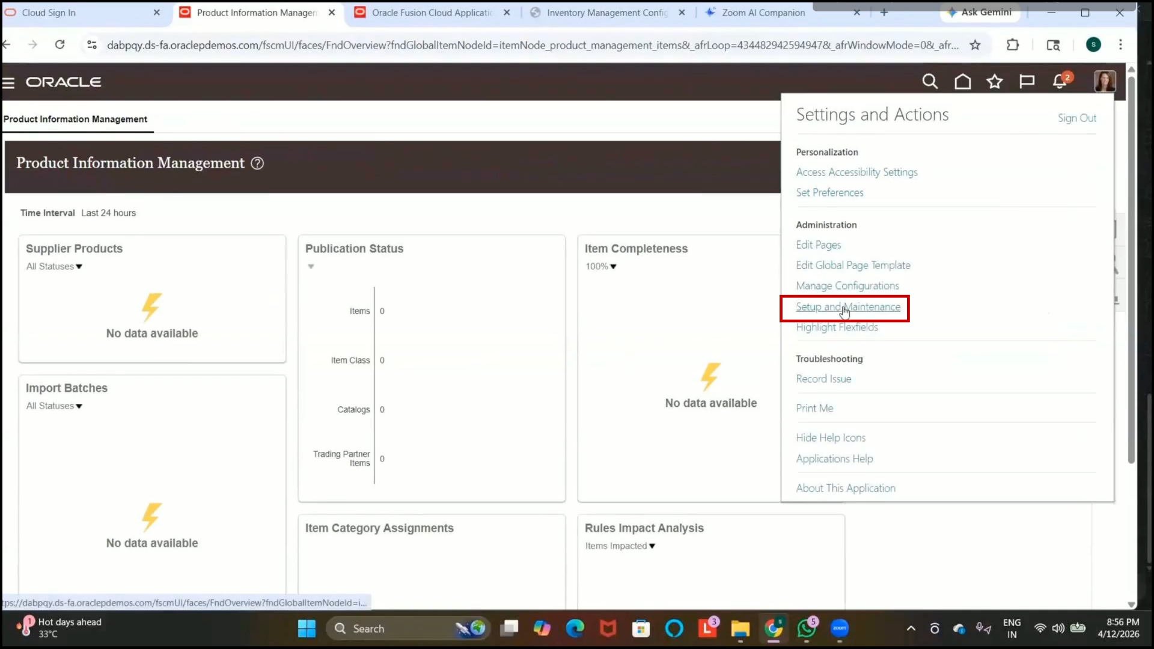Close the Product Information Management browser tab

coord(332,13)
